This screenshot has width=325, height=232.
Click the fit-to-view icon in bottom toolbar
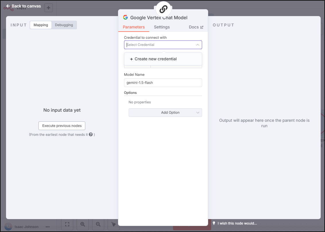pyautogui.click(x=67, y=224)
